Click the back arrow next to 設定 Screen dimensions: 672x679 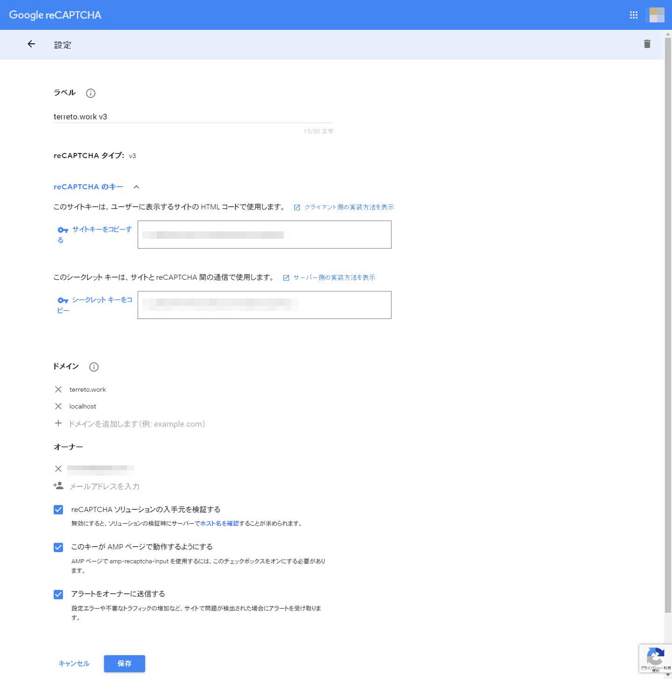(x=31, y=44)
